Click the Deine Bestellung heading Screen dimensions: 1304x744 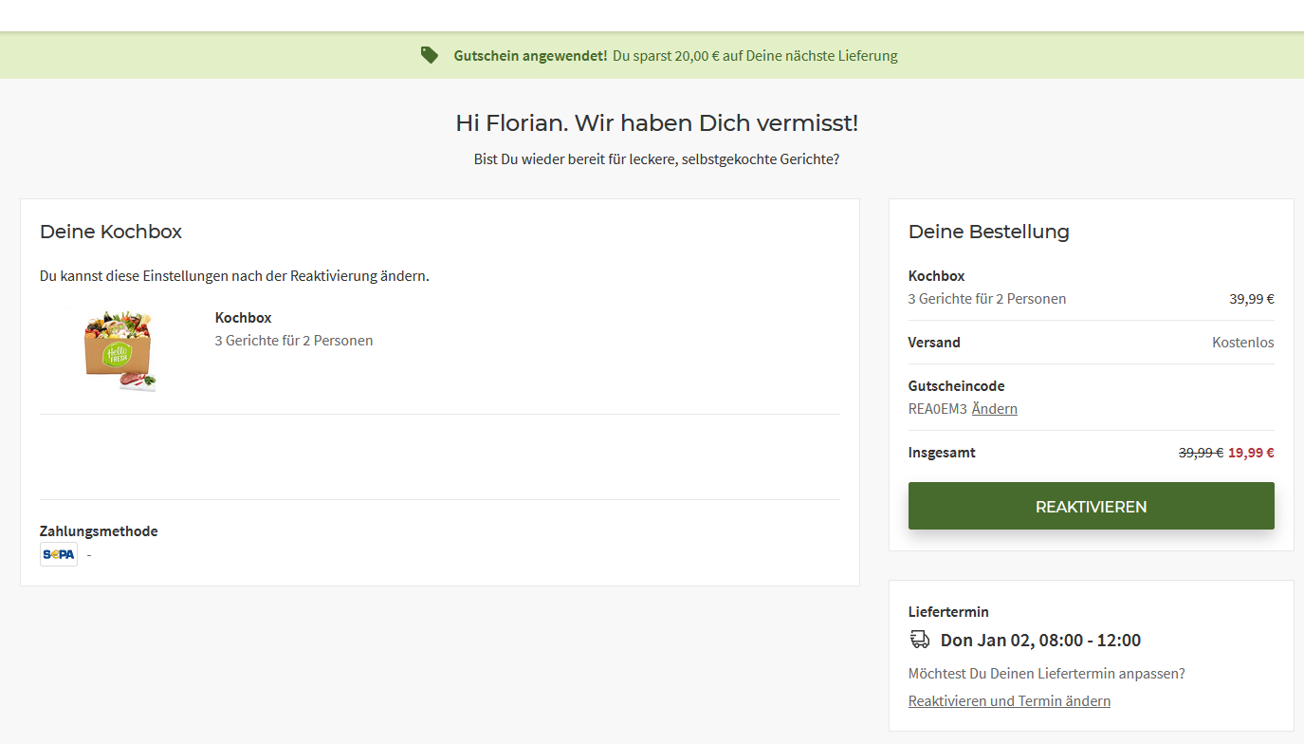click(988, 232)
